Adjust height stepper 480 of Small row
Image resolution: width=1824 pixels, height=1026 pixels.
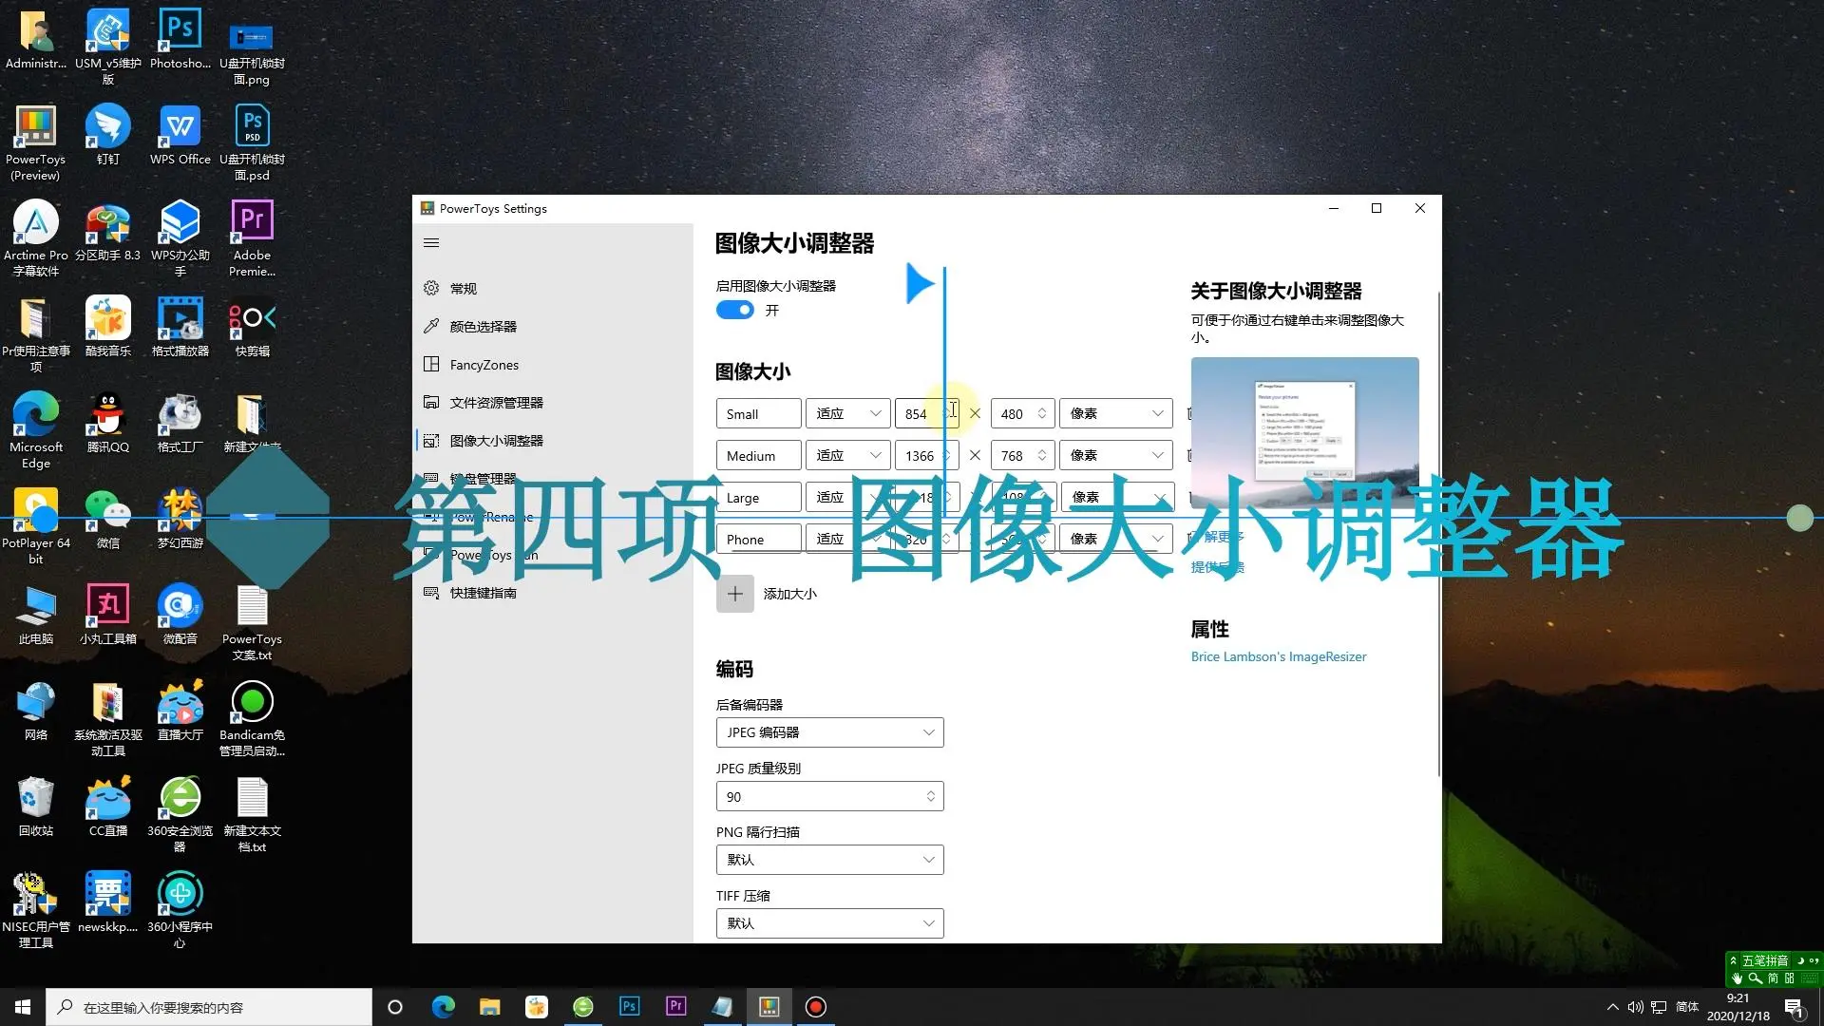tap(1042, 414)
